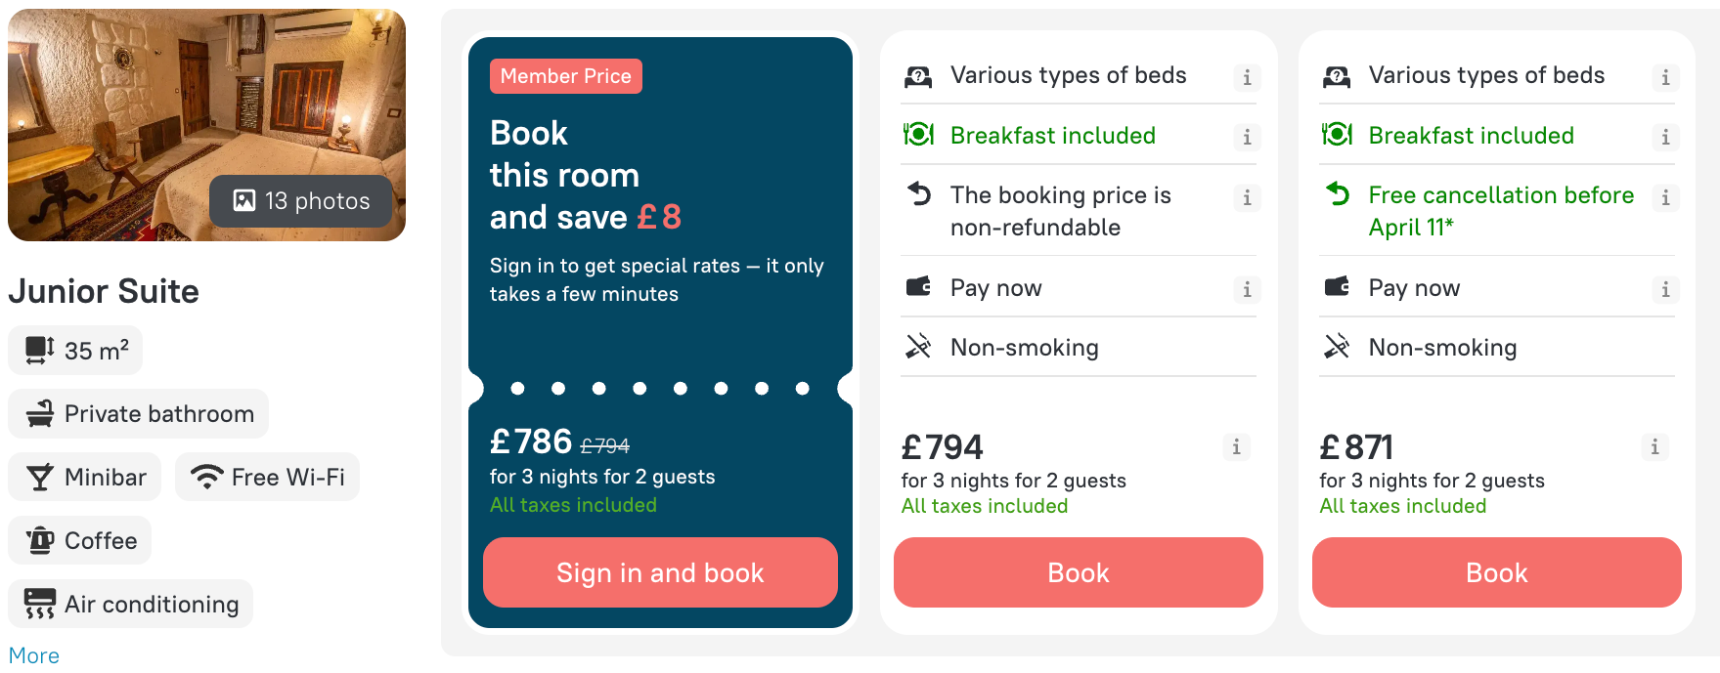
Task: Click info icon for non-refundable booking price
Action: click(1247, 198)
